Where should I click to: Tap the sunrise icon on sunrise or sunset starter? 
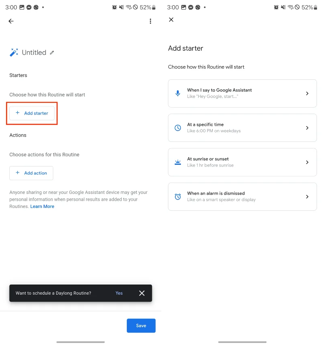tap(178, 162)
